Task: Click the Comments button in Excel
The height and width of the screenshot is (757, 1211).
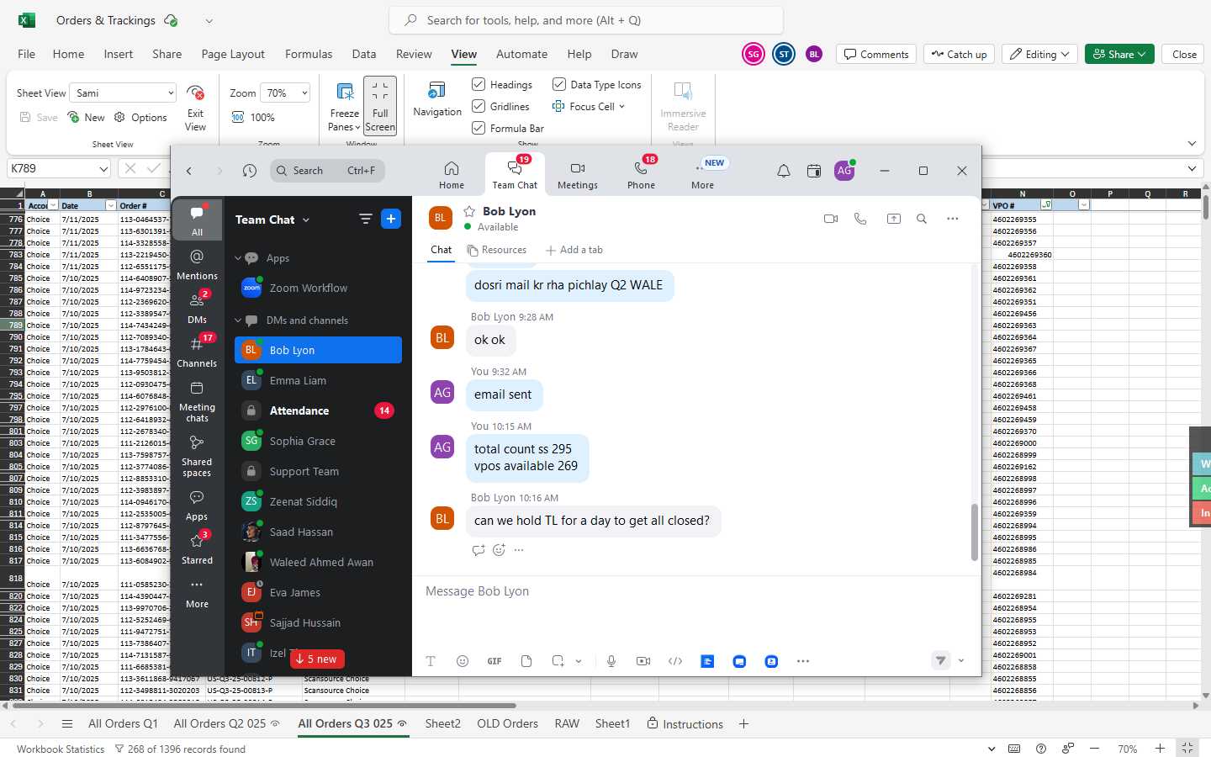Action: pos(875,54)
